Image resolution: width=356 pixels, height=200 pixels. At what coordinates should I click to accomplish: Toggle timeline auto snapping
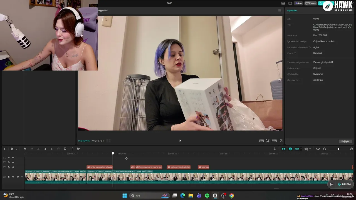click(290, 149)
